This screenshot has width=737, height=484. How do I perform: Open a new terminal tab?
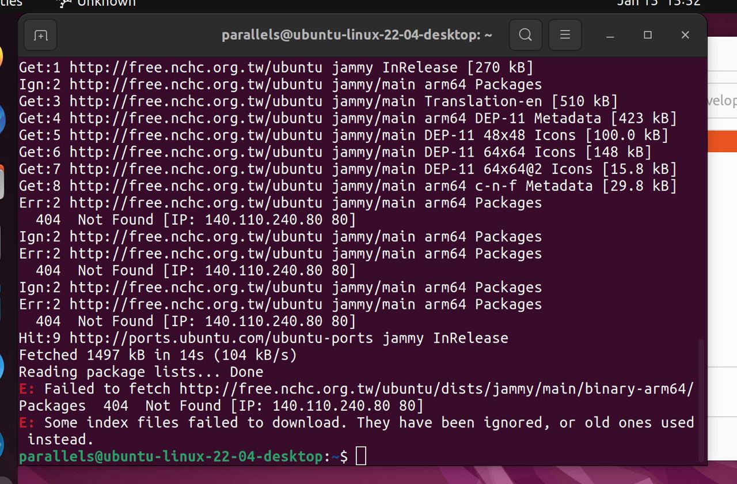tap(40, 35)
